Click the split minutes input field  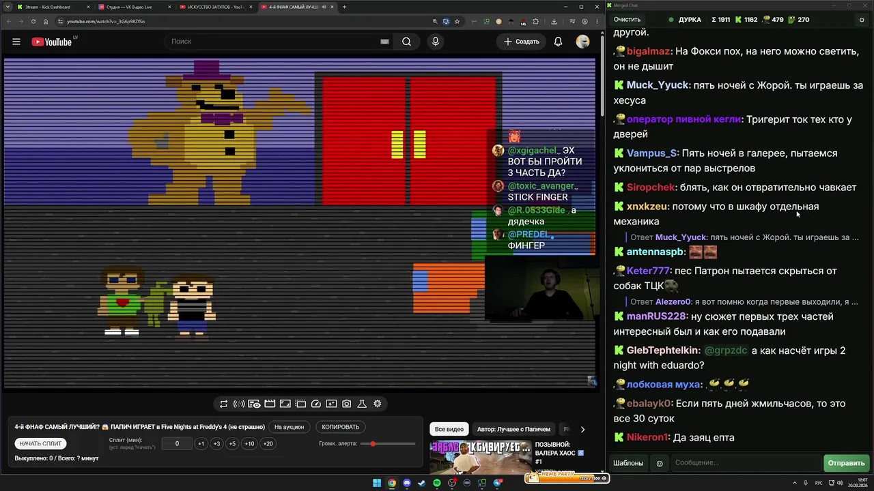click(x=177, y=444)
